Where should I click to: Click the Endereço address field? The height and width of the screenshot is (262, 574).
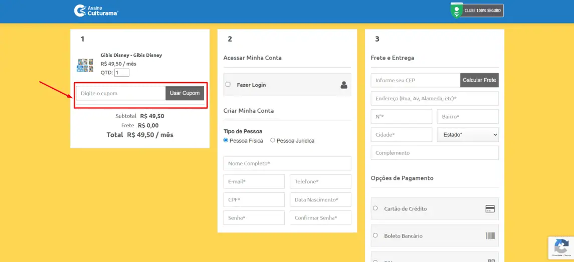435,98
